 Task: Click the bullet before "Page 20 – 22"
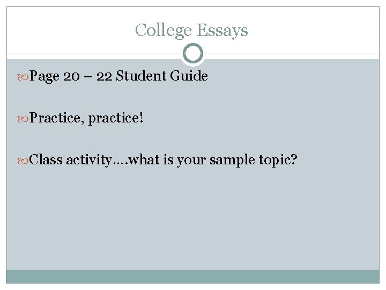[x=25, y=77]
